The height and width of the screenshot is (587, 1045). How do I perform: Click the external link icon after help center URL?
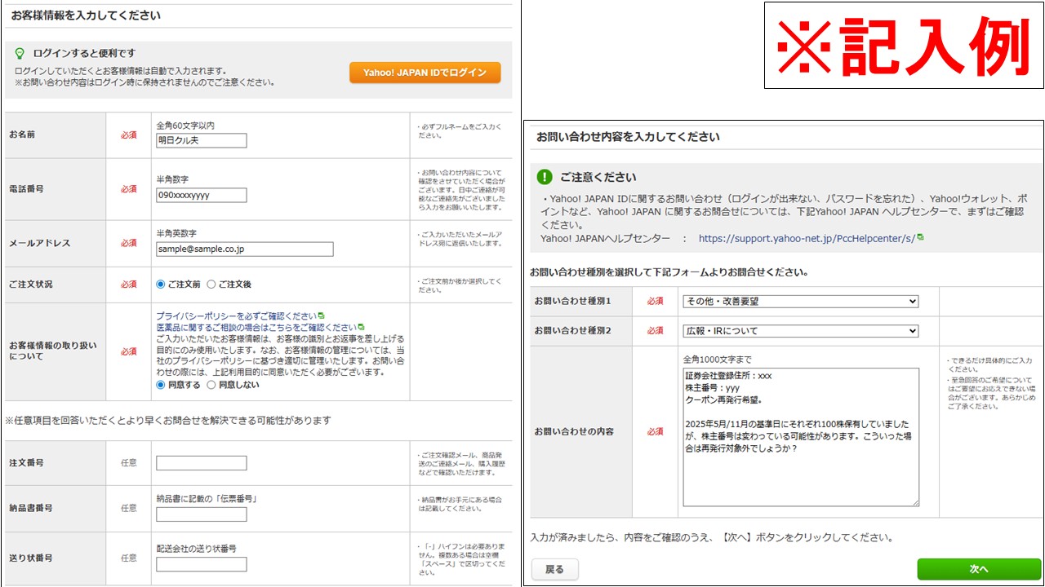click(920, 238)
